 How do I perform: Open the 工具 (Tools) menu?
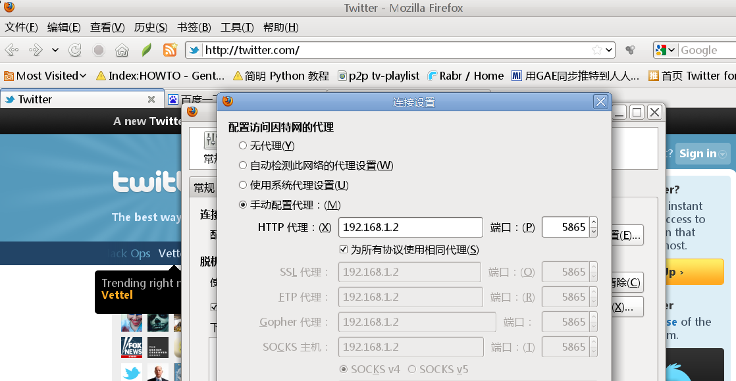(237, 27)
